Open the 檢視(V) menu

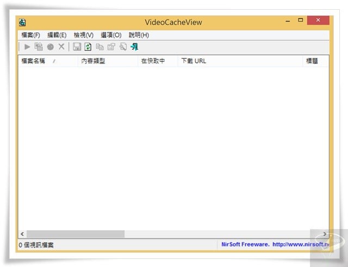tap(84, 35)
